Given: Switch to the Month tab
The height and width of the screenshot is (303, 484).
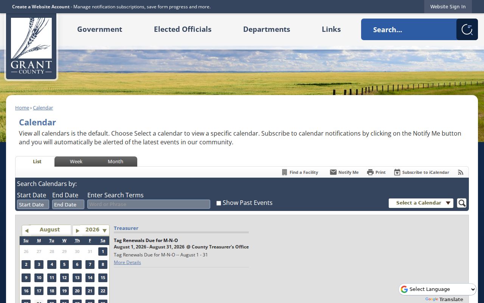Looking at the screenshot, I should click(x=115, y=162).
